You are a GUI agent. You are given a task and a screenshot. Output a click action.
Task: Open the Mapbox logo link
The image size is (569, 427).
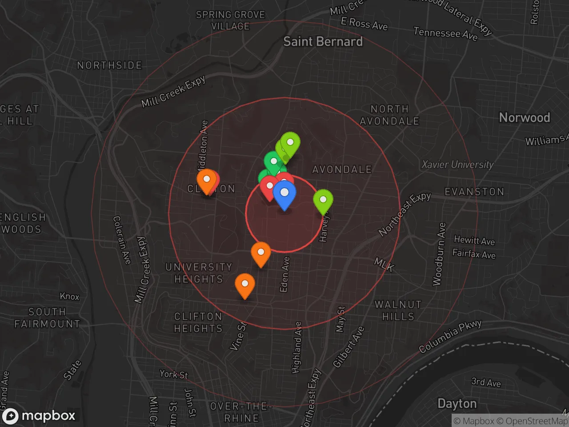point(39,416)
